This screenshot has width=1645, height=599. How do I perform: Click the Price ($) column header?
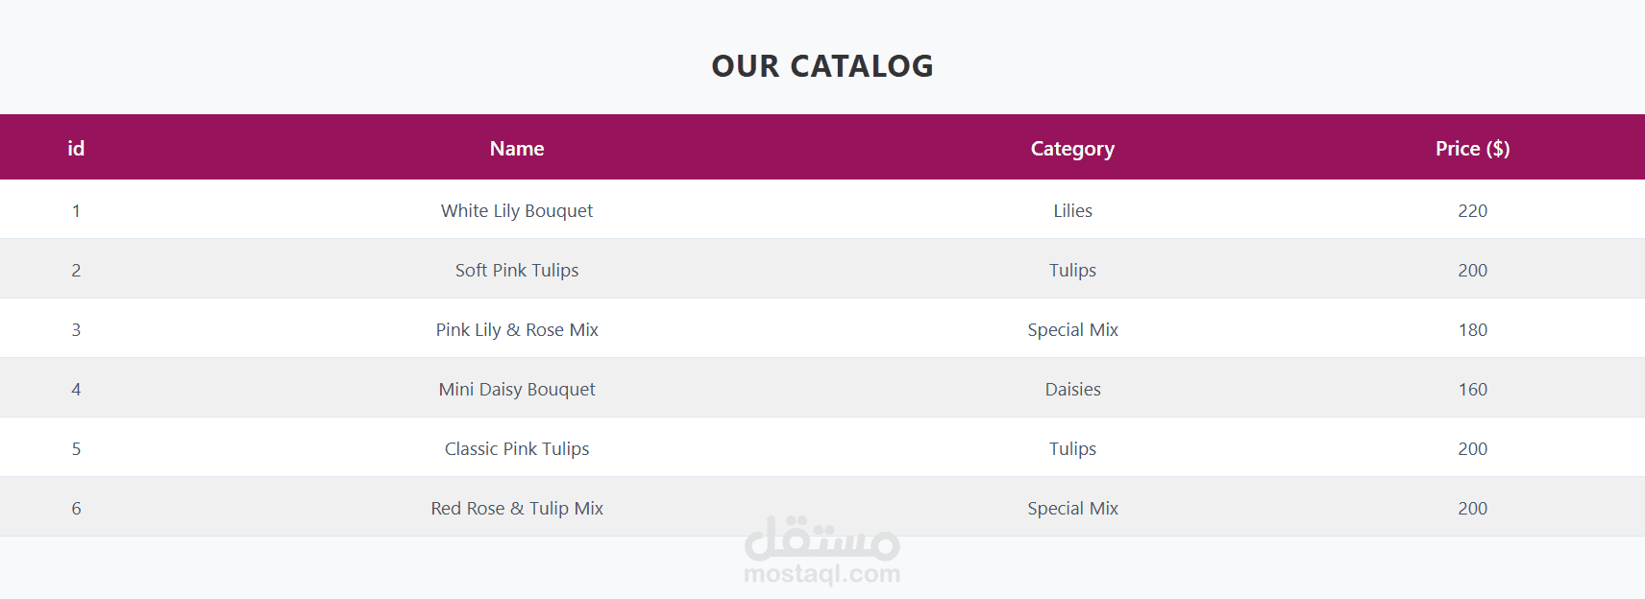click(1472, 149)
